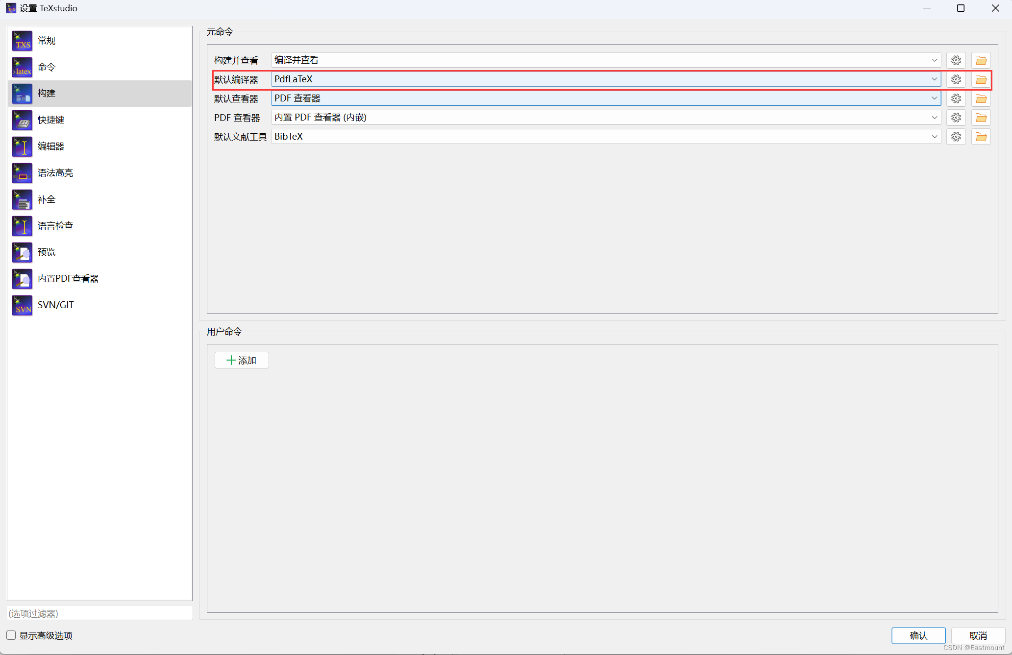Image resolution: width=1012 pixels, height=655 pixels.
Task: Select 常规 label in settings list
Action: (47, 41)
